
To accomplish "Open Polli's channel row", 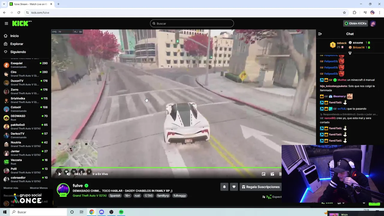I will coord(25,171).
